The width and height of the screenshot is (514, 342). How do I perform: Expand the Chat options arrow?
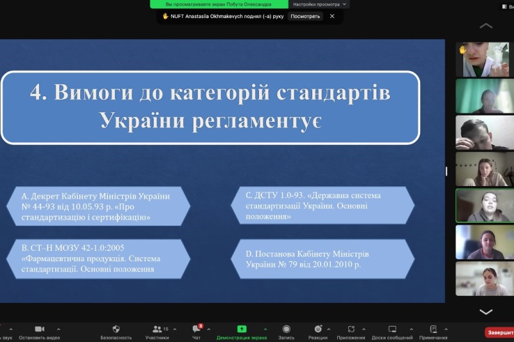click(208, 329)
